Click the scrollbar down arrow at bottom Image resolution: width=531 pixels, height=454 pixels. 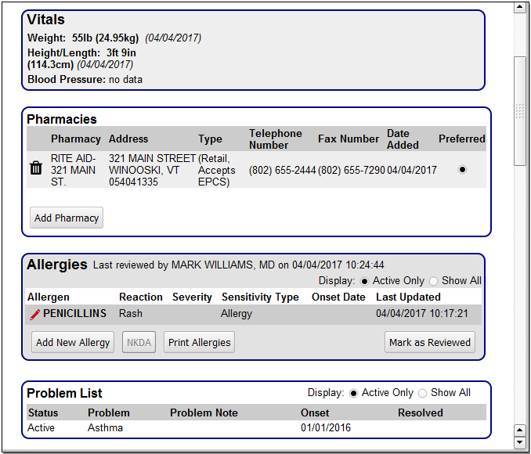pos(519,442)
